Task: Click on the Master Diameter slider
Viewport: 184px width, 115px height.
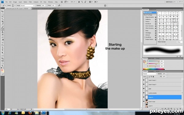Action: click(166, 44)
